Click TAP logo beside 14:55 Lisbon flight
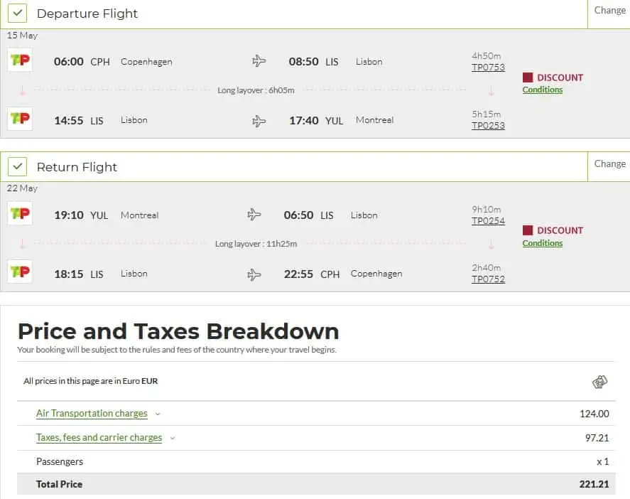 pyautogui.click(x=20, y=119)
